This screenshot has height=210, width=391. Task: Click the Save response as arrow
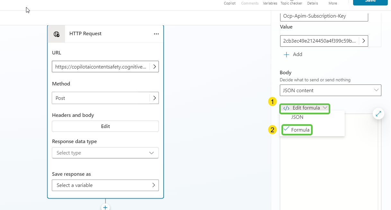(154, 185)
